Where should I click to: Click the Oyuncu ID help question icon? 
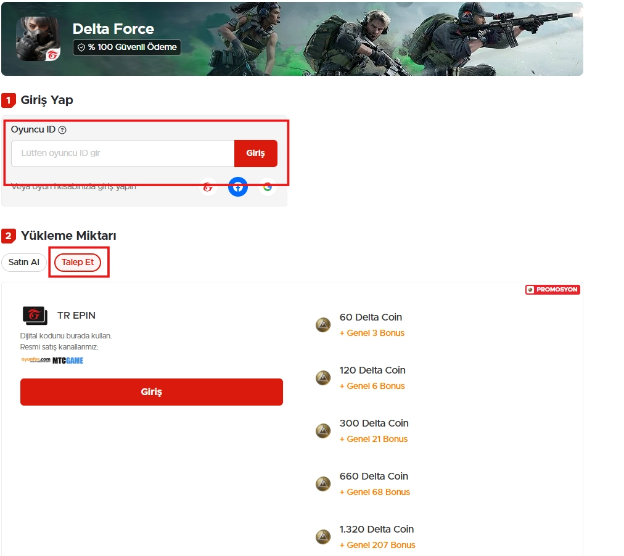click(x=62, y=129)
